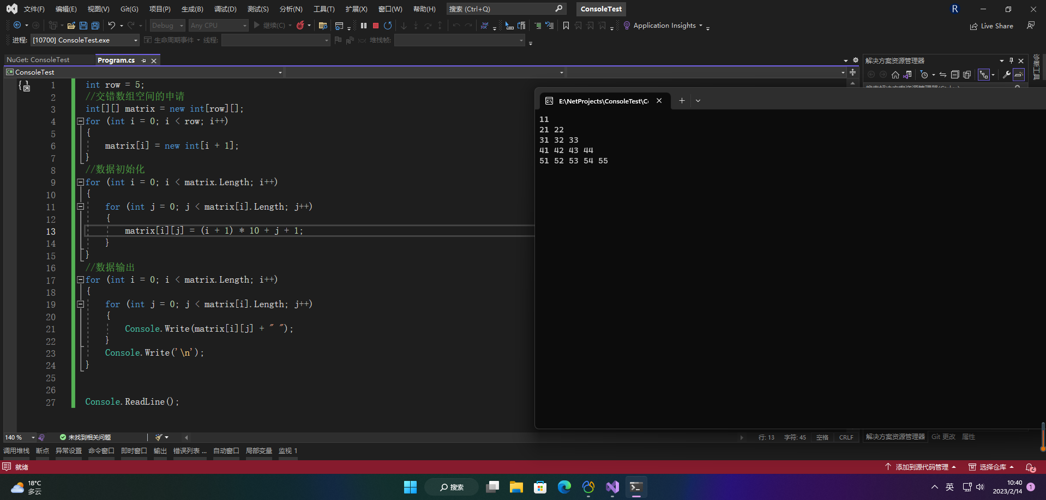The image size is (1046, 500).
Task: Collapse the inner for loop at line 11
Action: coord(80,206)
